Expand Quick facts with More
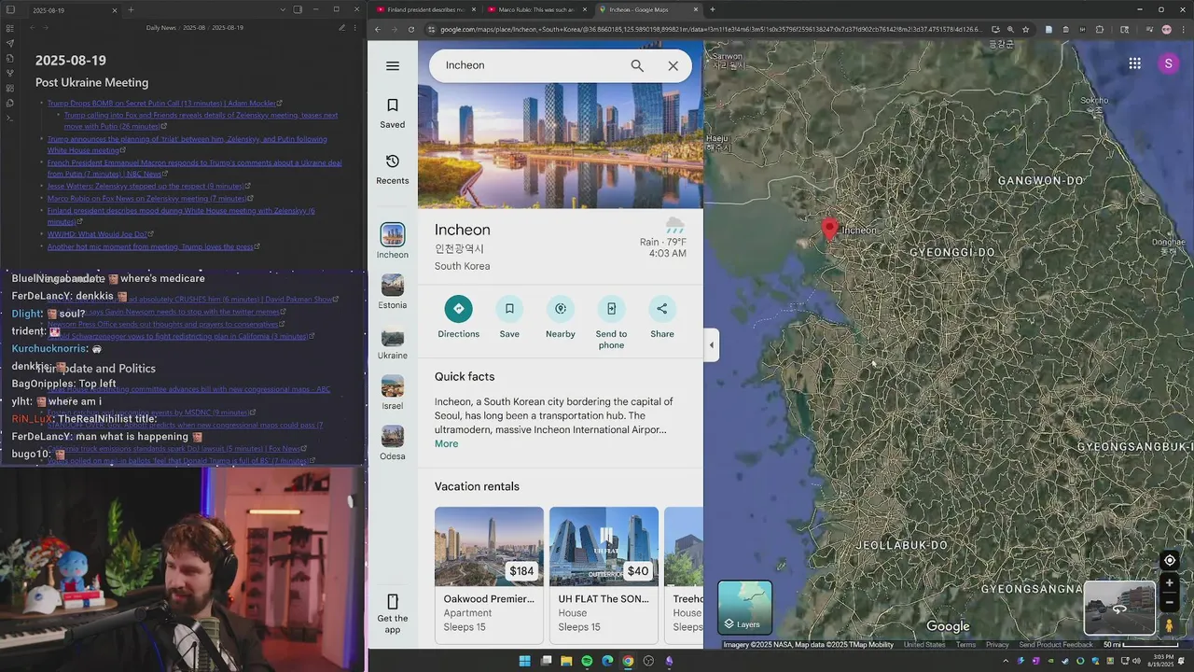The image size is (1194, 672). point(446,443)
